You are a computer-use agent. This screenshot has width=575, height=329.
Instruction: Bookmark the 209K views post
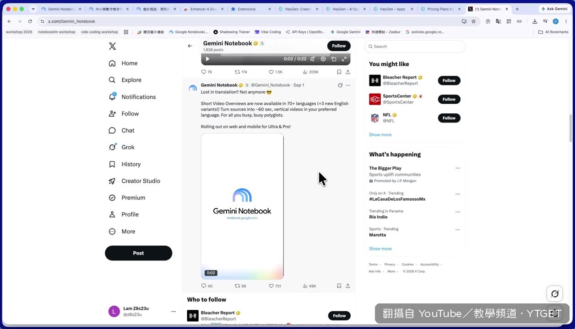(x=339, y=72)
